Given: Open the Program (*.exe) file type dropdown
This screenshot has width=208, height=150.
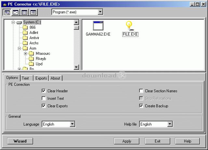Looking at the screenshot, I should coord(100,12).
